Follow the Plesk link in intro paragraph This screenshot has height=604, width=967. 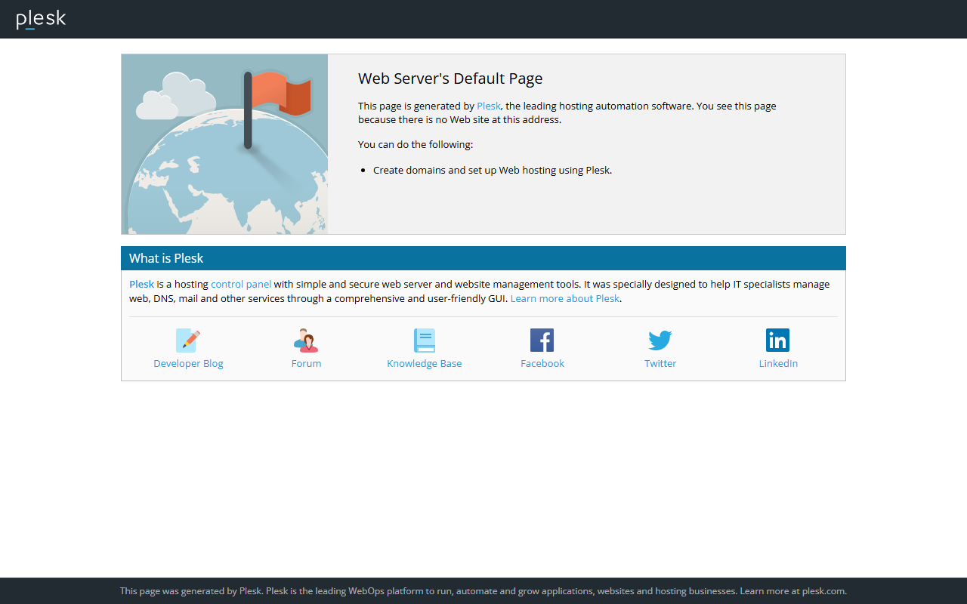(488, 106)
